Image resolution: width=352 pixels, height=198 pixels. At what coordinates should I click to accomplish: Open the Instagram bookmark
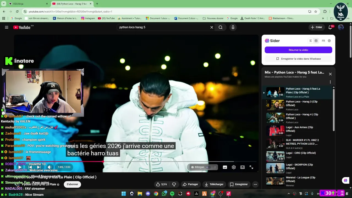(88, 18)
